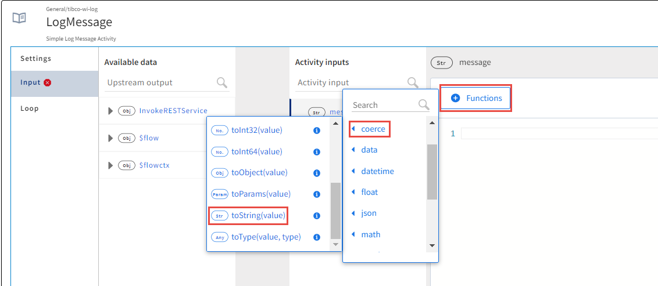This screenshot has height=286, width=658.
Task: Click info icon beside toObject(value)
Action: tap(317, 173)
